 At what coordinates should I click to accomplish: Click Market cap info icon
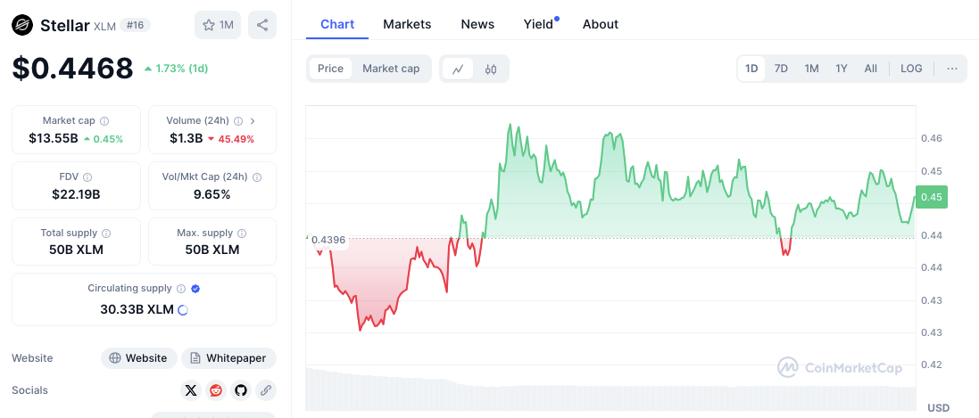pyautogui.click(x=104, y=121)
